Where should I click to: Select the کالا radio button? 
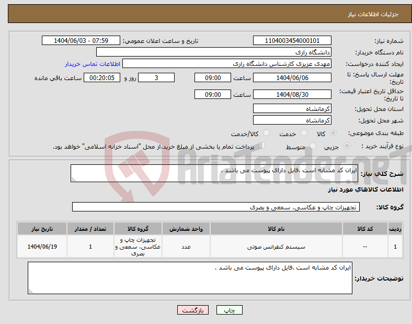(333, 133)
